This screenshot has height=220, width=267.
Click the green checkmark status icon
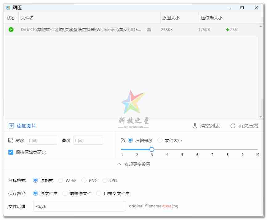pyautogui.click(x=11, y=30)
